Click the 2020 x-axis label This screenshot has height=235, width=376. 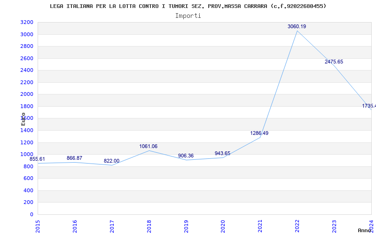(x=223, y=227)
